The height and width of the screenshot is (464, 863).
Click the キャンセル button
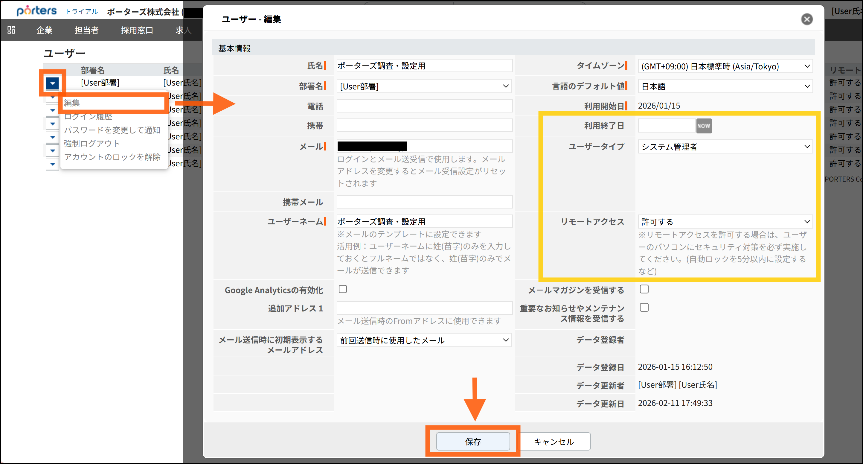554,441
